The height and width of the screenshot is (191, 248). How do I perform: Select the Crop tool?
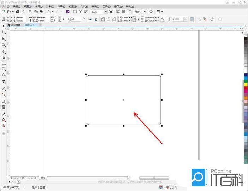click(4, 39)
